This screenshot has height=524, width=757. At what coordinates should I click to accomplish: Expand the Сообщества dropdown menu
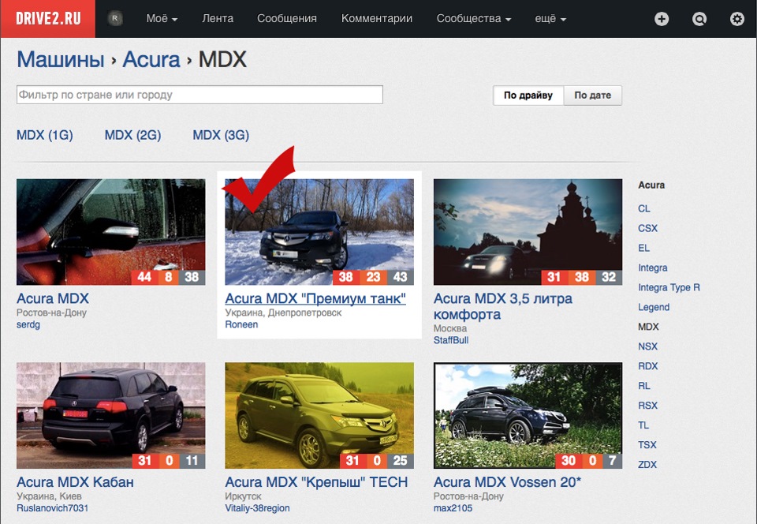point(474,18)
